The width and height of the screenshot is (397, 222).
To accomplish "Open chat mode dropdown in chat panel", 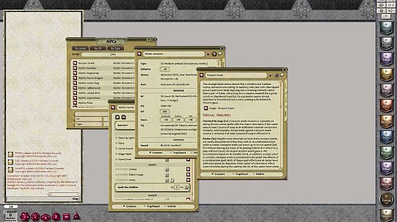I will [64, 194].
